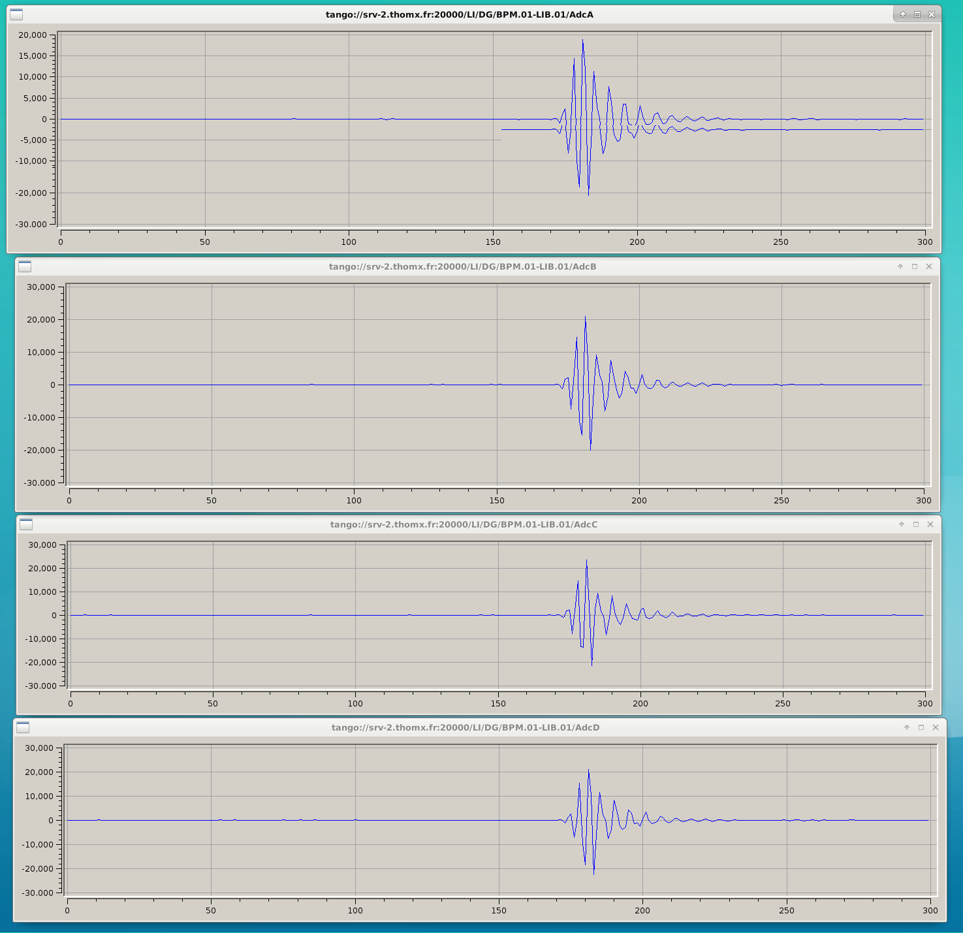This screenshot has width=963, height=933.
Task: Open the AdcD window menu icon
Action: (23, 727)
